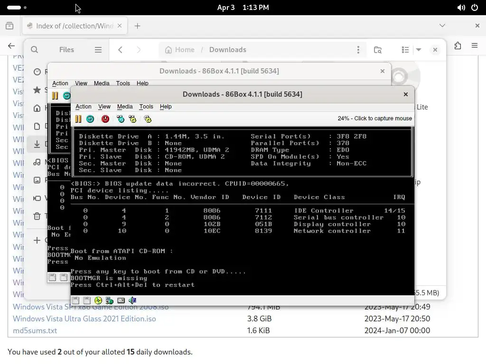Open the Files sidebar hamburger menu

pyautogui.click(x=98, y=49)
